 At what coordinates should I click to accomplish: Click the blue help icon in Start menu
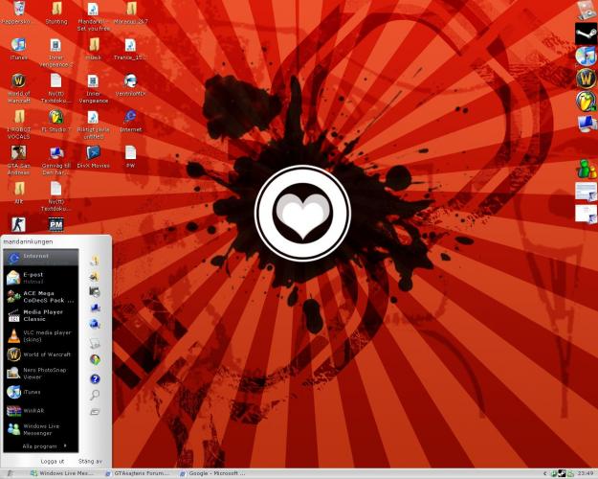[x=94, y=377]
